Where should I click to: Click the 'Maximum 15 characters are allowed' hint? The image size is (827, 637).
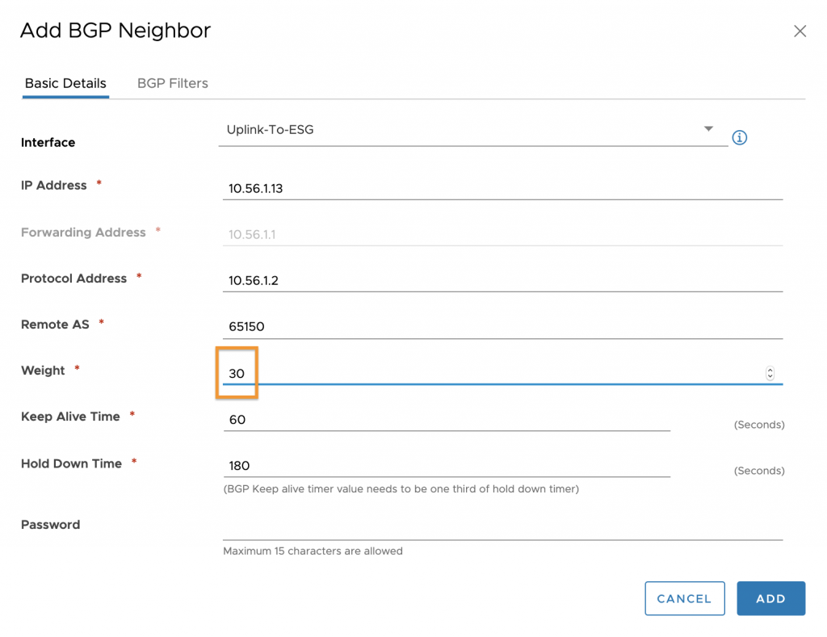313,551
